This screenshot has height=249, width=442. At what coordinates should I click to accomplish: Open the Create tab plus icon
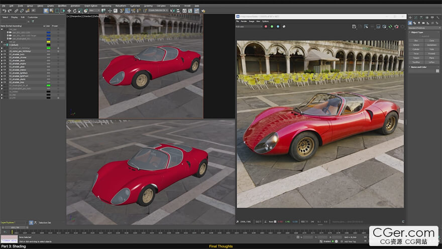coord(410,17)
